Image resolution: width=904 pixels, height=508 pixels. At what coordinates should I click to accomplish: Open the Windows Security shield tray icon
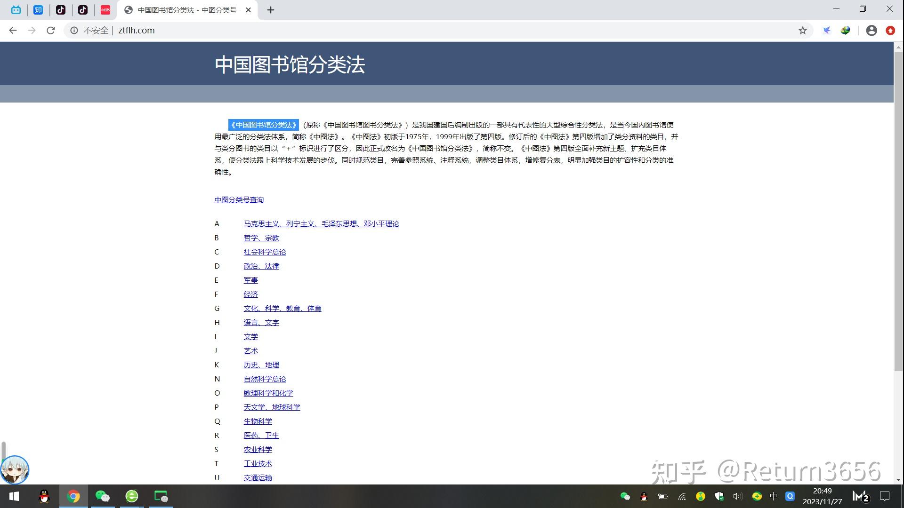pos(719,496)
